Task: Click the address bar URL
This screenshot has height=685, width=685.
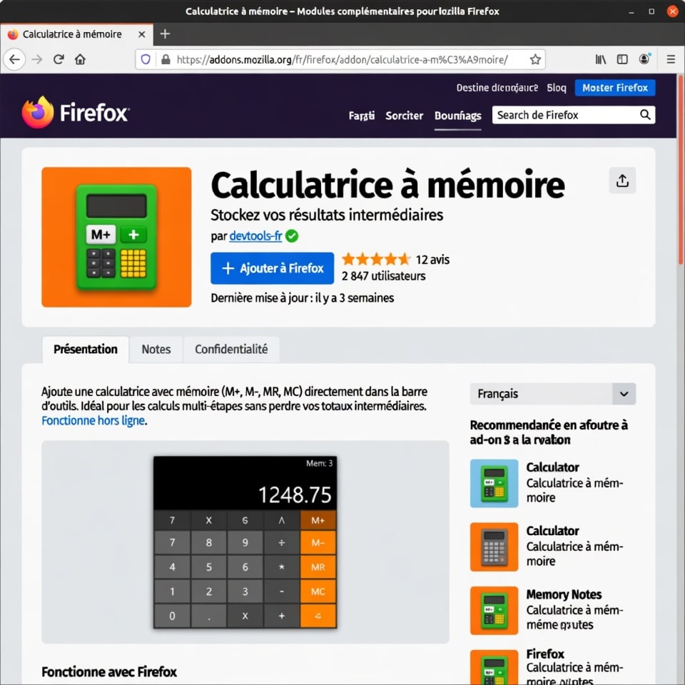Action: tap(342, 59)
